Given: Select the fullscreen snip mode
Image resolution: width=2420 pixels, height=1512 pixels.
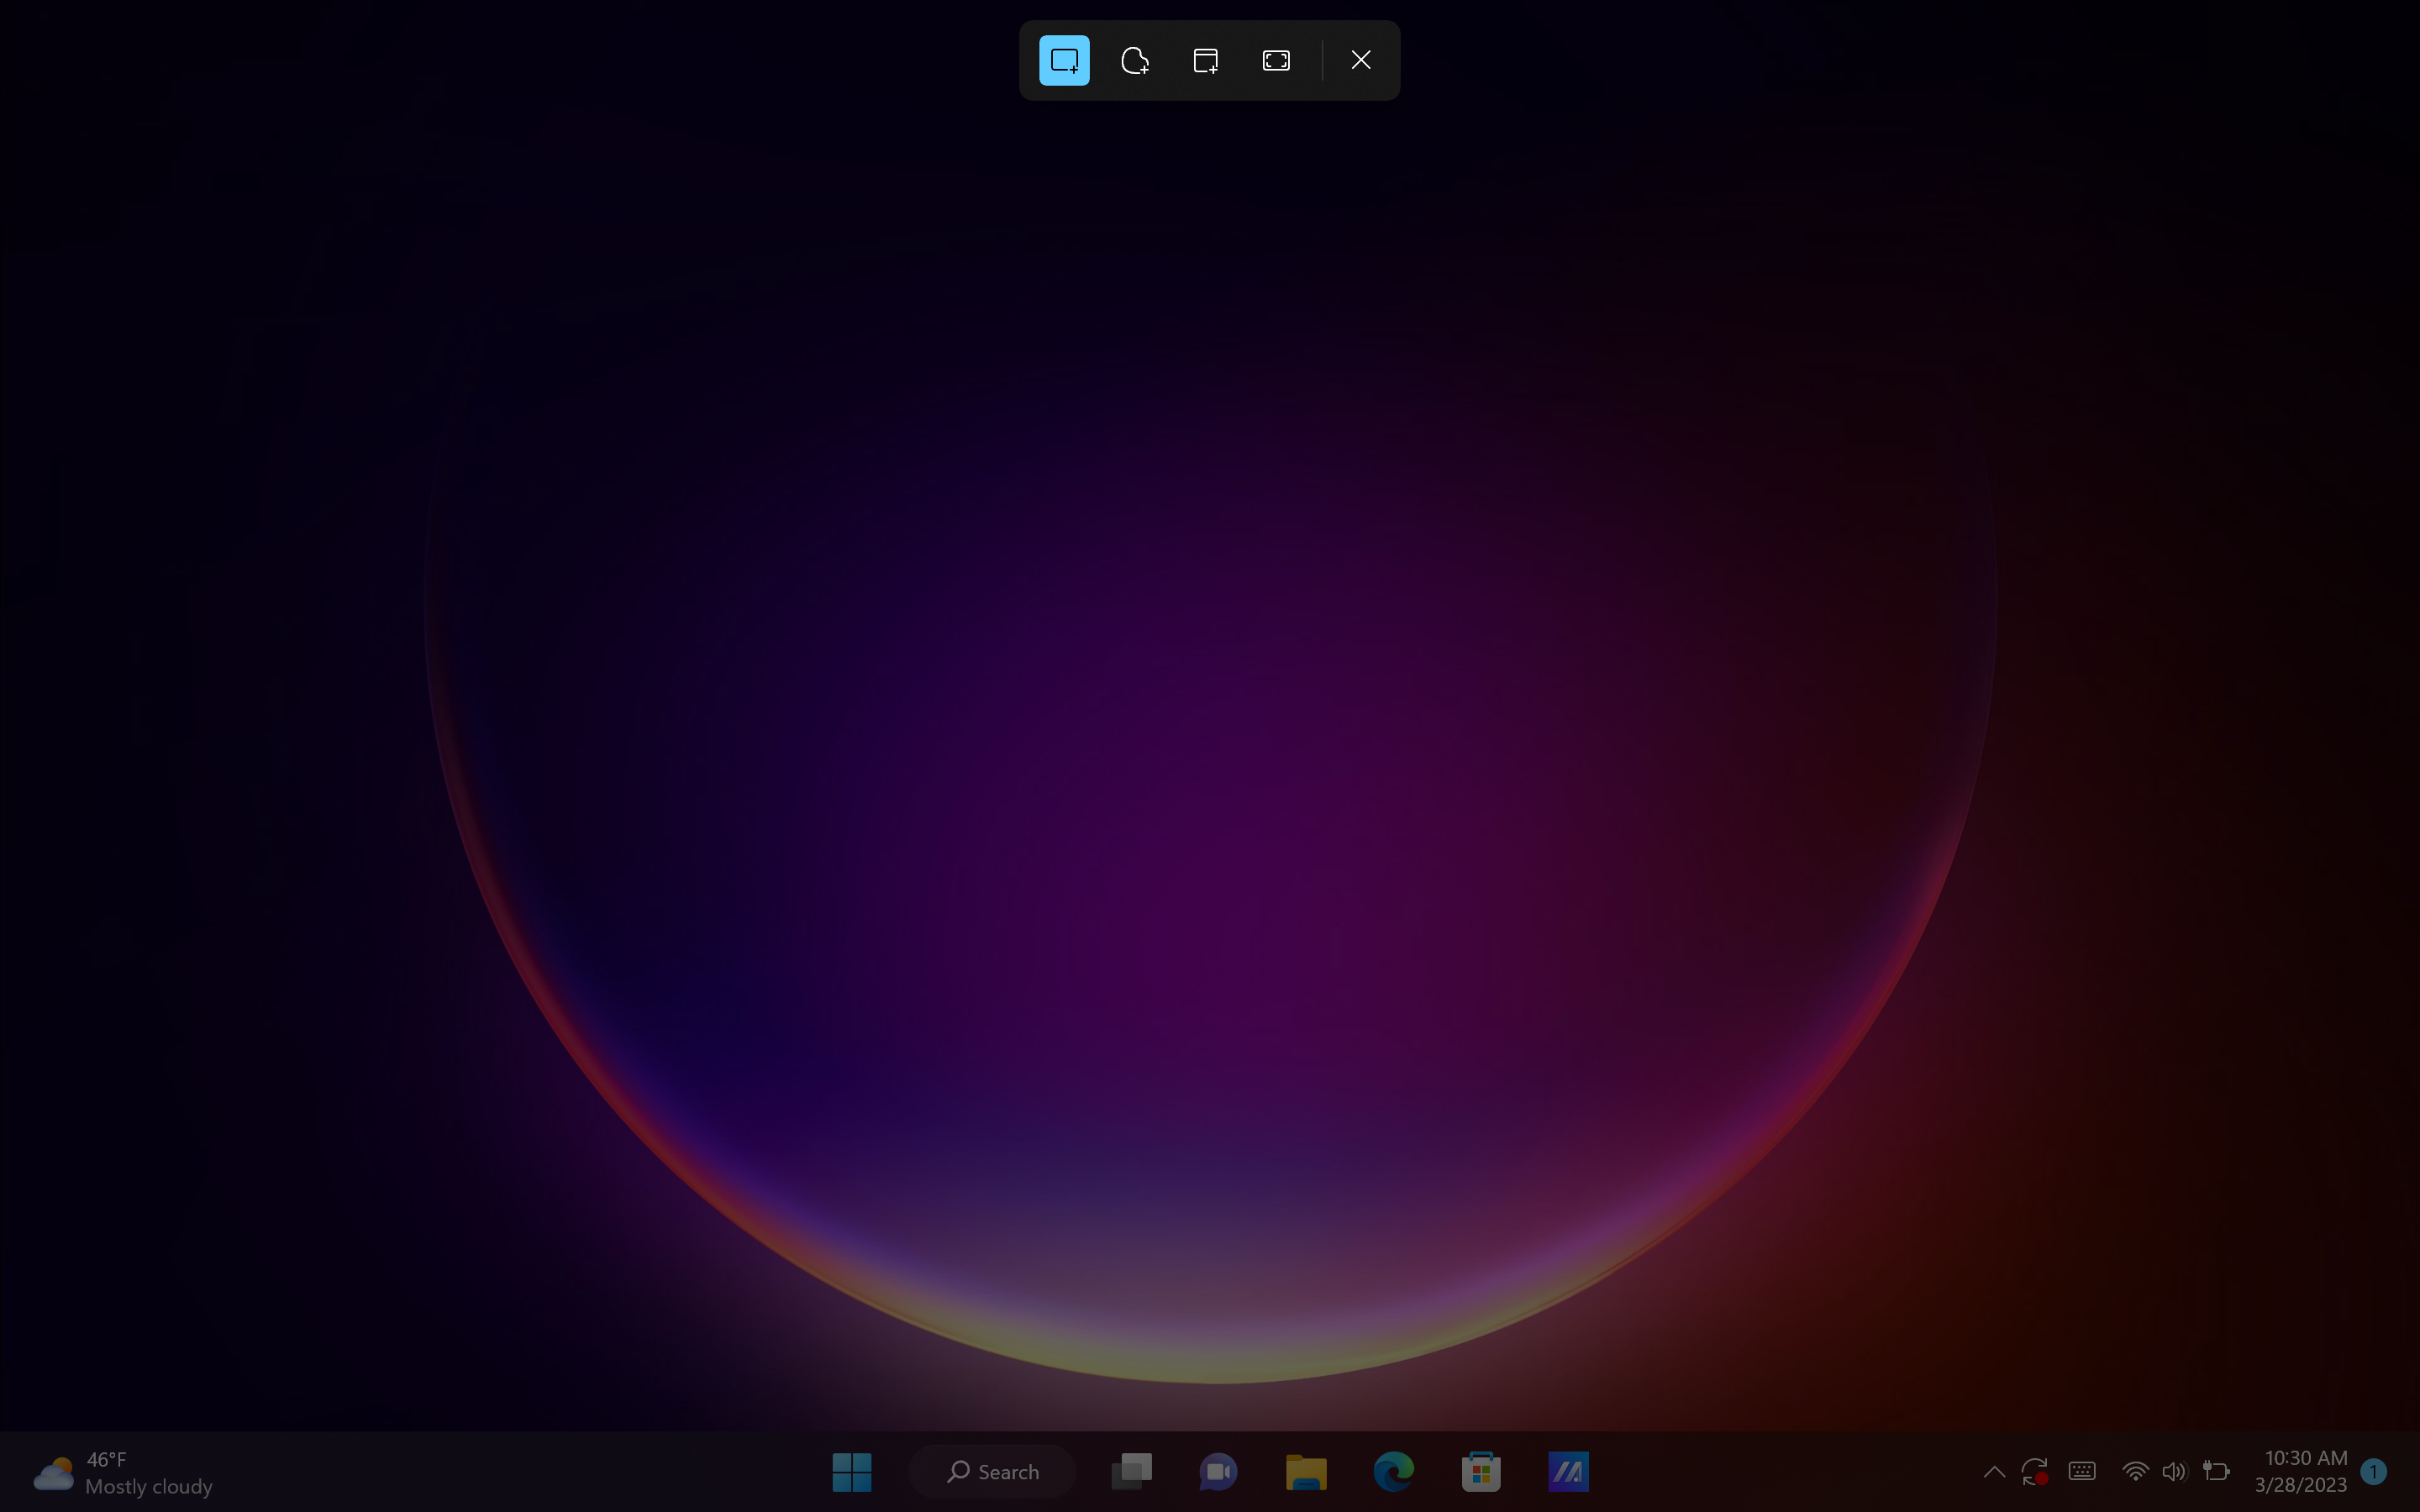Looking at the screenshot, I should point(1277,61).
